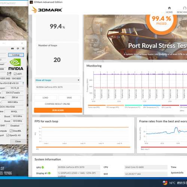The height and width of the screenshot is (187, 187).
Task: Toggle the DirectML checkbox in GPU-Z
Action: [11, 131]
